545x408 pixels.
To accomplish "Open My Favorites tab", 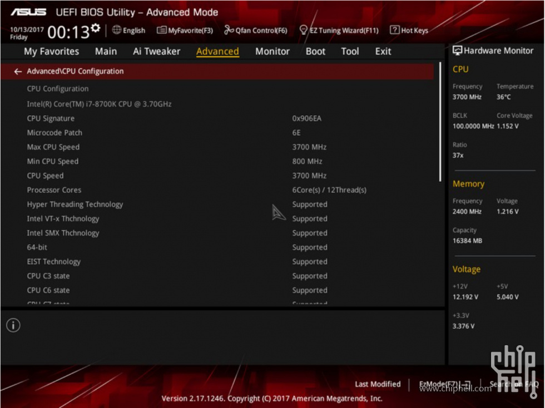I will [51, 52].
